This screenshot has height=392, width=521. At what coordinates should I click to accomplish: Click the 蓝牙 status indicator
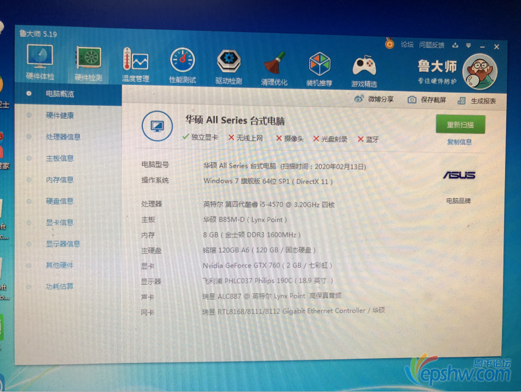point(368,140)
